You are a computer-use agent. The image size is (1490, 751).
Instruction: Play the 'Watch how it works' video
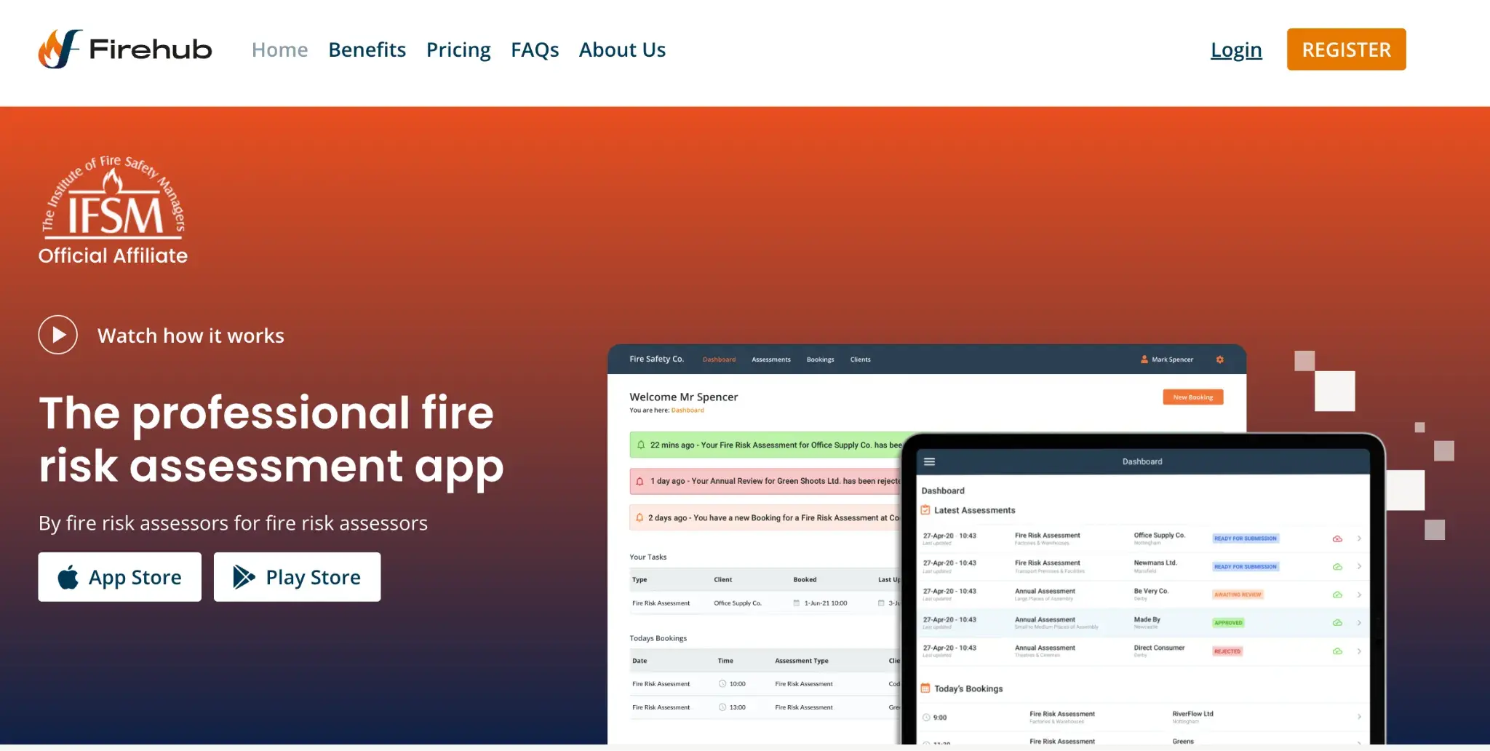pyautogui.click(x=57, y=335)
